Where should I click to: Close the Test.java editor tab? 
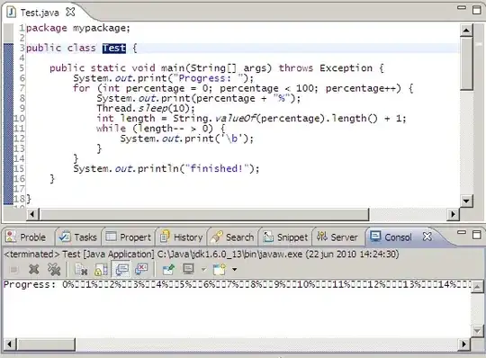click(71, 12)
